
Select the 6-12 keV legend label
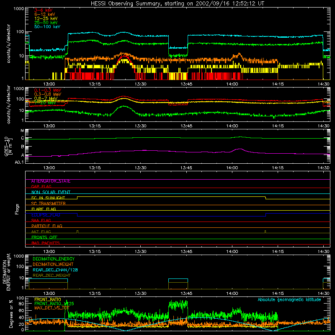coord(45,14)
